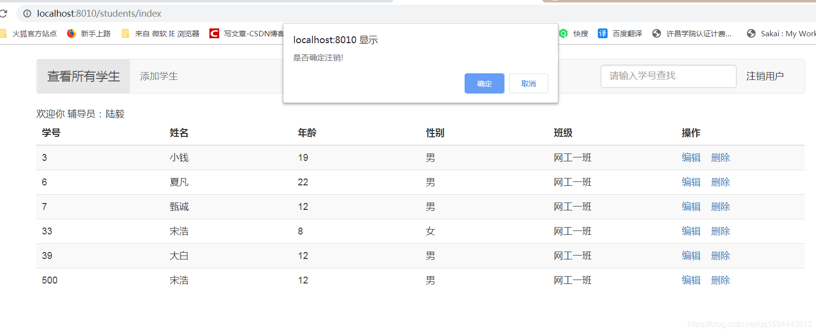Click the 姓名 column header
This screenshot has height=333, width=816.
tap(179, 133)
